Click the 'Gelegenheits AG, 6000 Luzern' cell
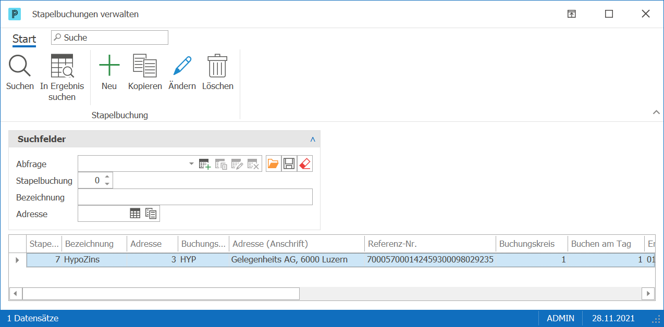The image size is (664, 327). point(297,259)
